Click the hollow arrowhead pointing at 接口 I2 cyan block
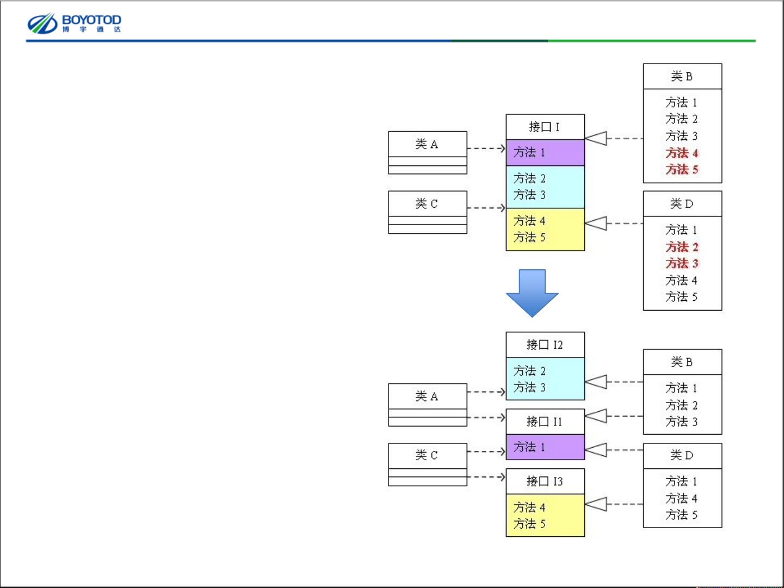 point(596,382)
